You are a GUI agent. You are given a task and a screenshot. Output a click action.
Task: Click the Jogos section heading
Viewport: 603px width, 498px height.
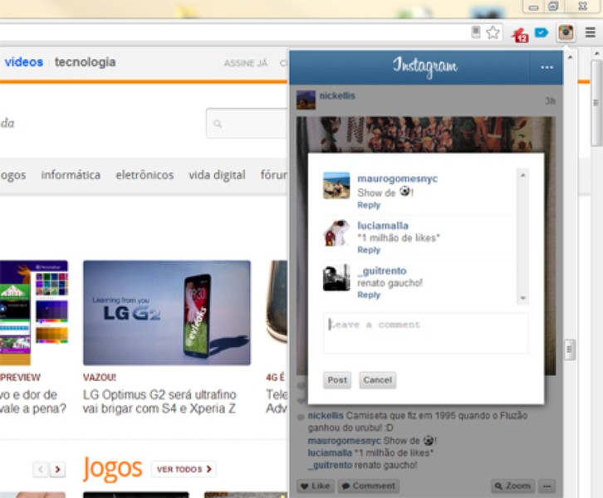pyautogui.click(x=112, y=468)
